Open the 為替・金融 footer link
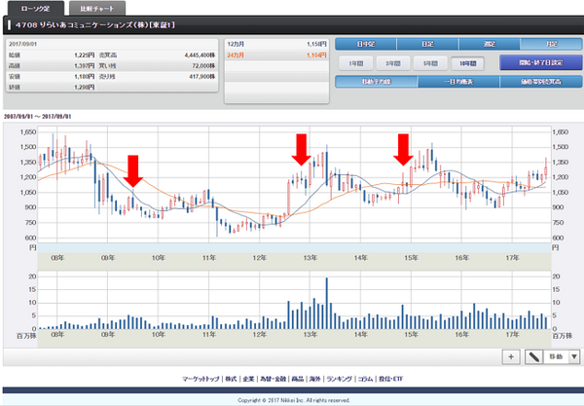 click(x=273, y=379)
